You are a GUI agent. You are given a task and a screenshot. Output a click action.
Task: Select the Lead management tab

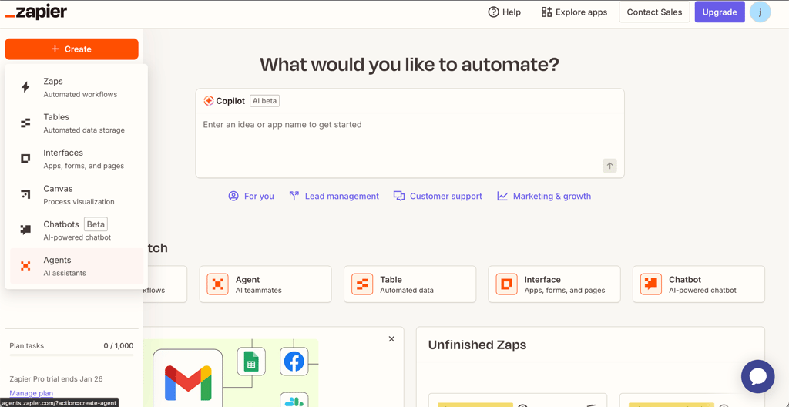point(334,196)
